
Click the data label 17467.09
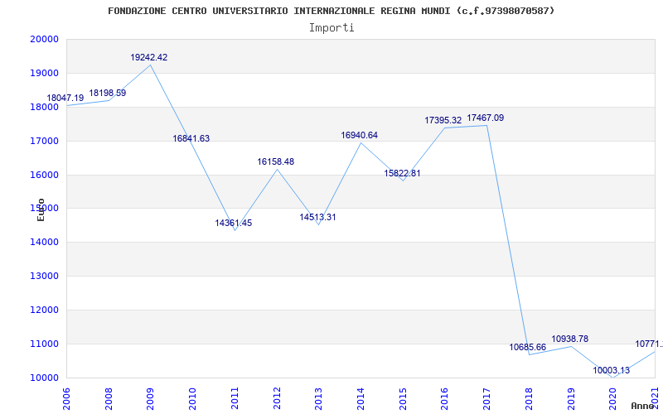[x=486, y=118]
